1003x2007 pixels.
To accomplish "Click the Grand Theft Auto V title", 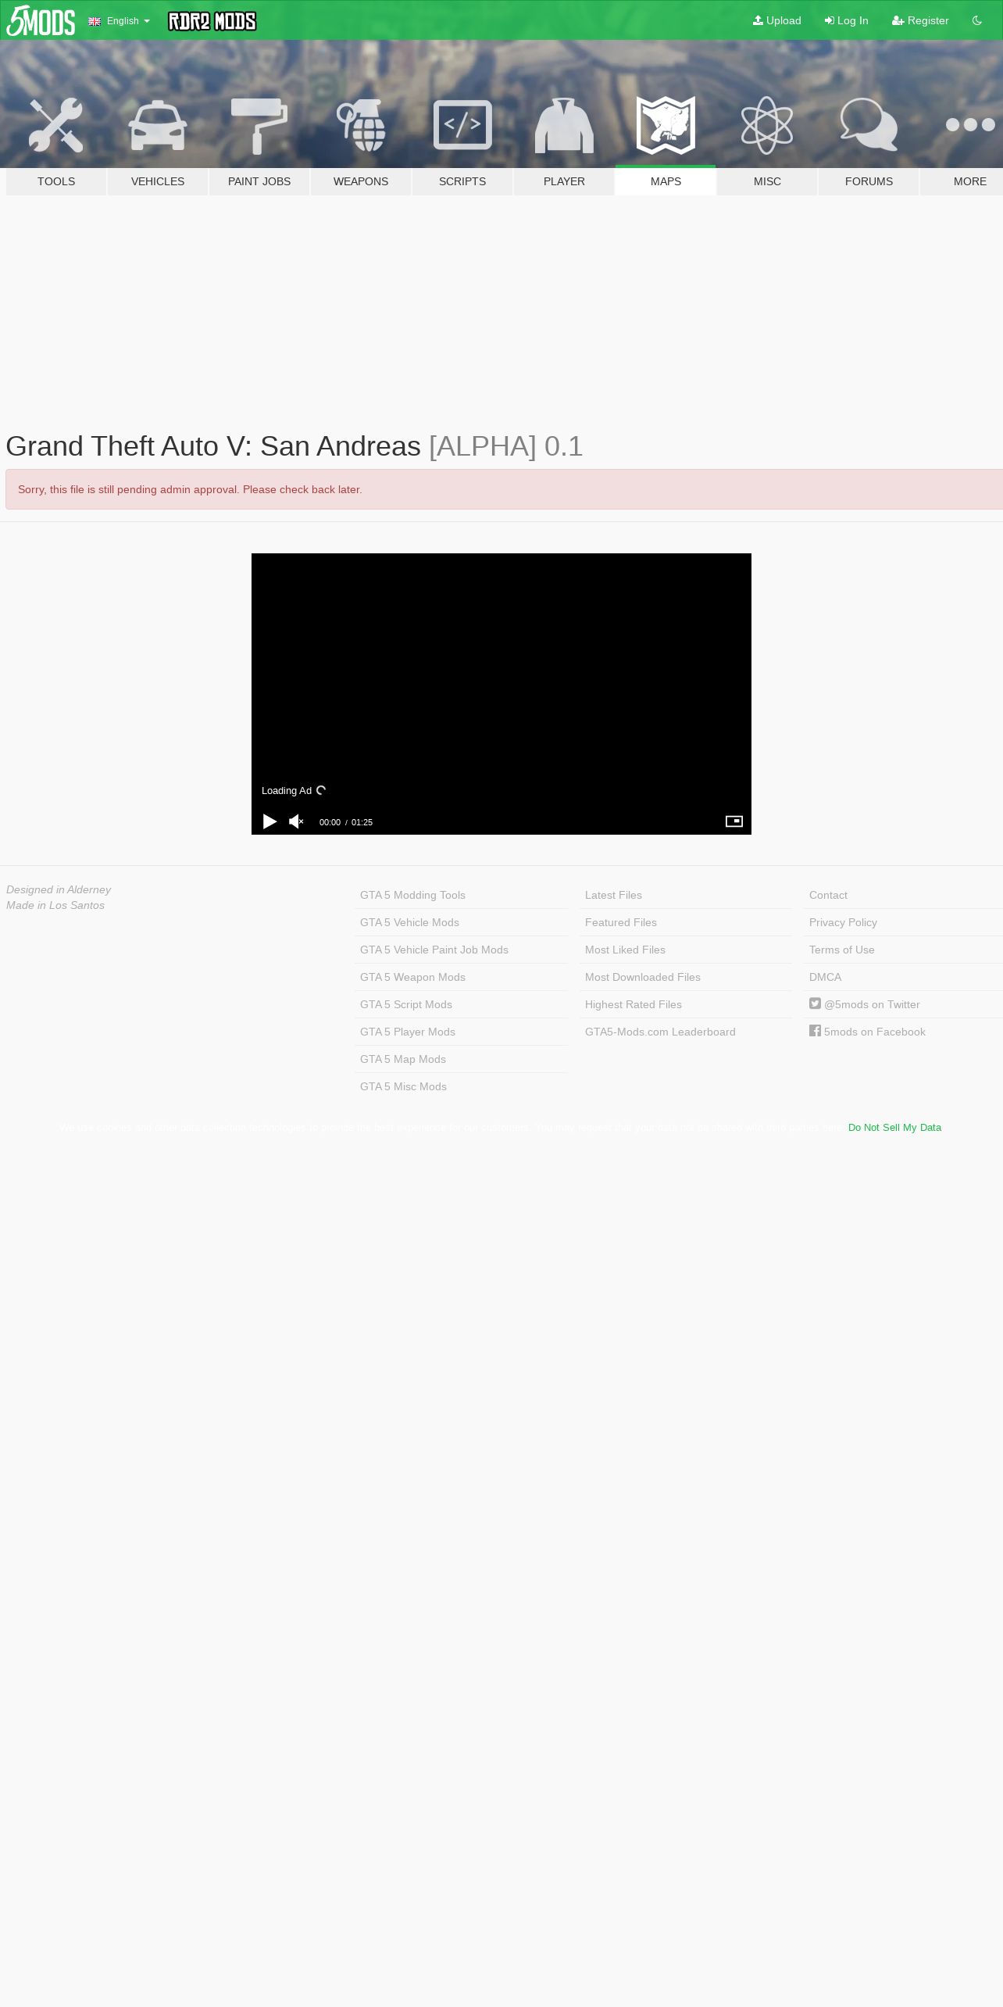I will click(x=294, y=446).
